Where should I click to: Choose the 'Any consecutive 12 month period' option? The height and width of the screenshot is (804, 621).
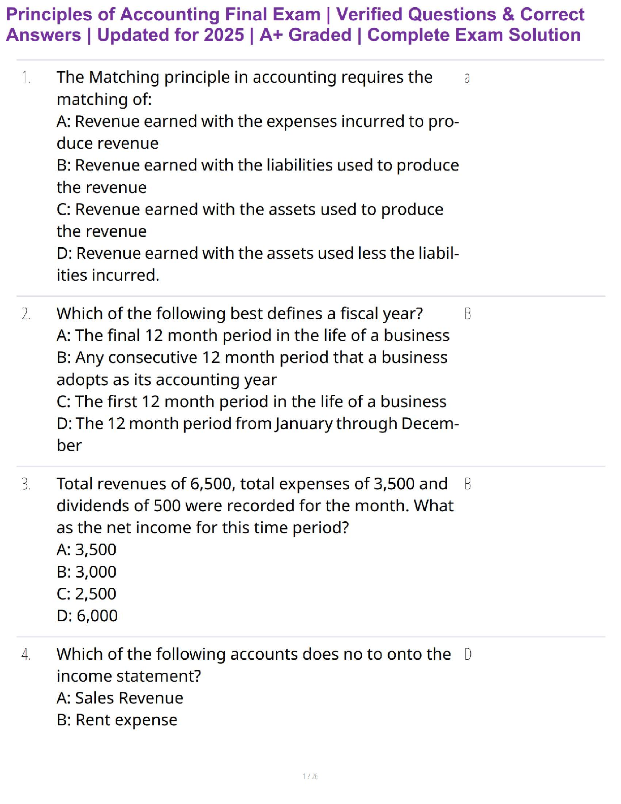[252, 368]
